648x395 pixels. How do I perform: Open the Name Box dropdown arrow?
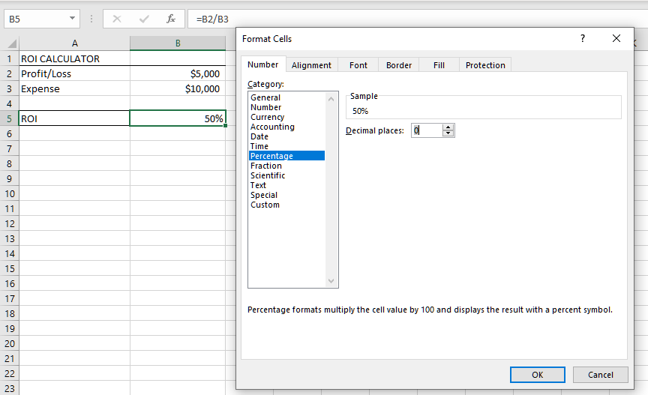pos(72,19)
